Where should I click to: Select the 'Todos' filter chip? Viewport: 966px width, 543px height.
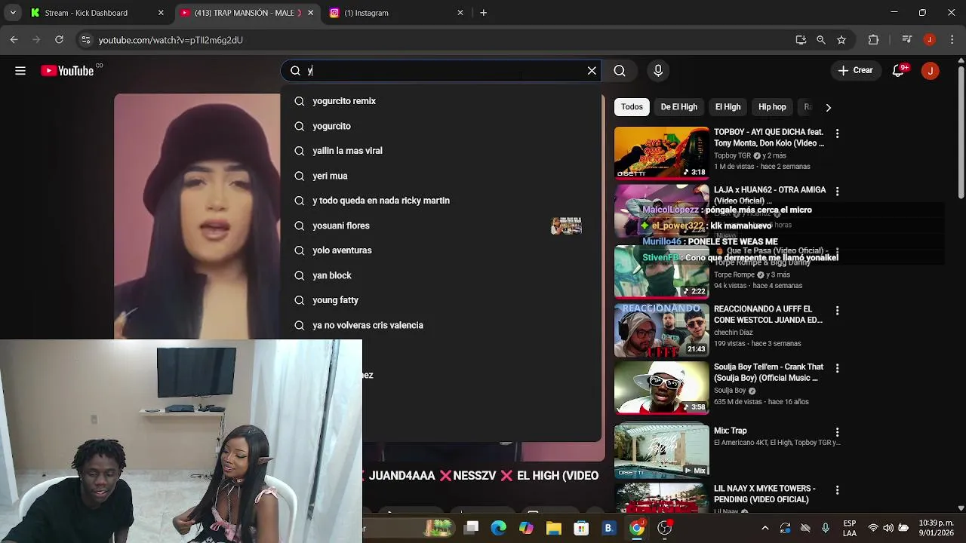632,107
